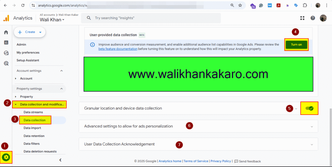Click the zoom magnifier icon in address bar
Image resolution: width=332 pixels, height=167 pixels.
(232, 5)
